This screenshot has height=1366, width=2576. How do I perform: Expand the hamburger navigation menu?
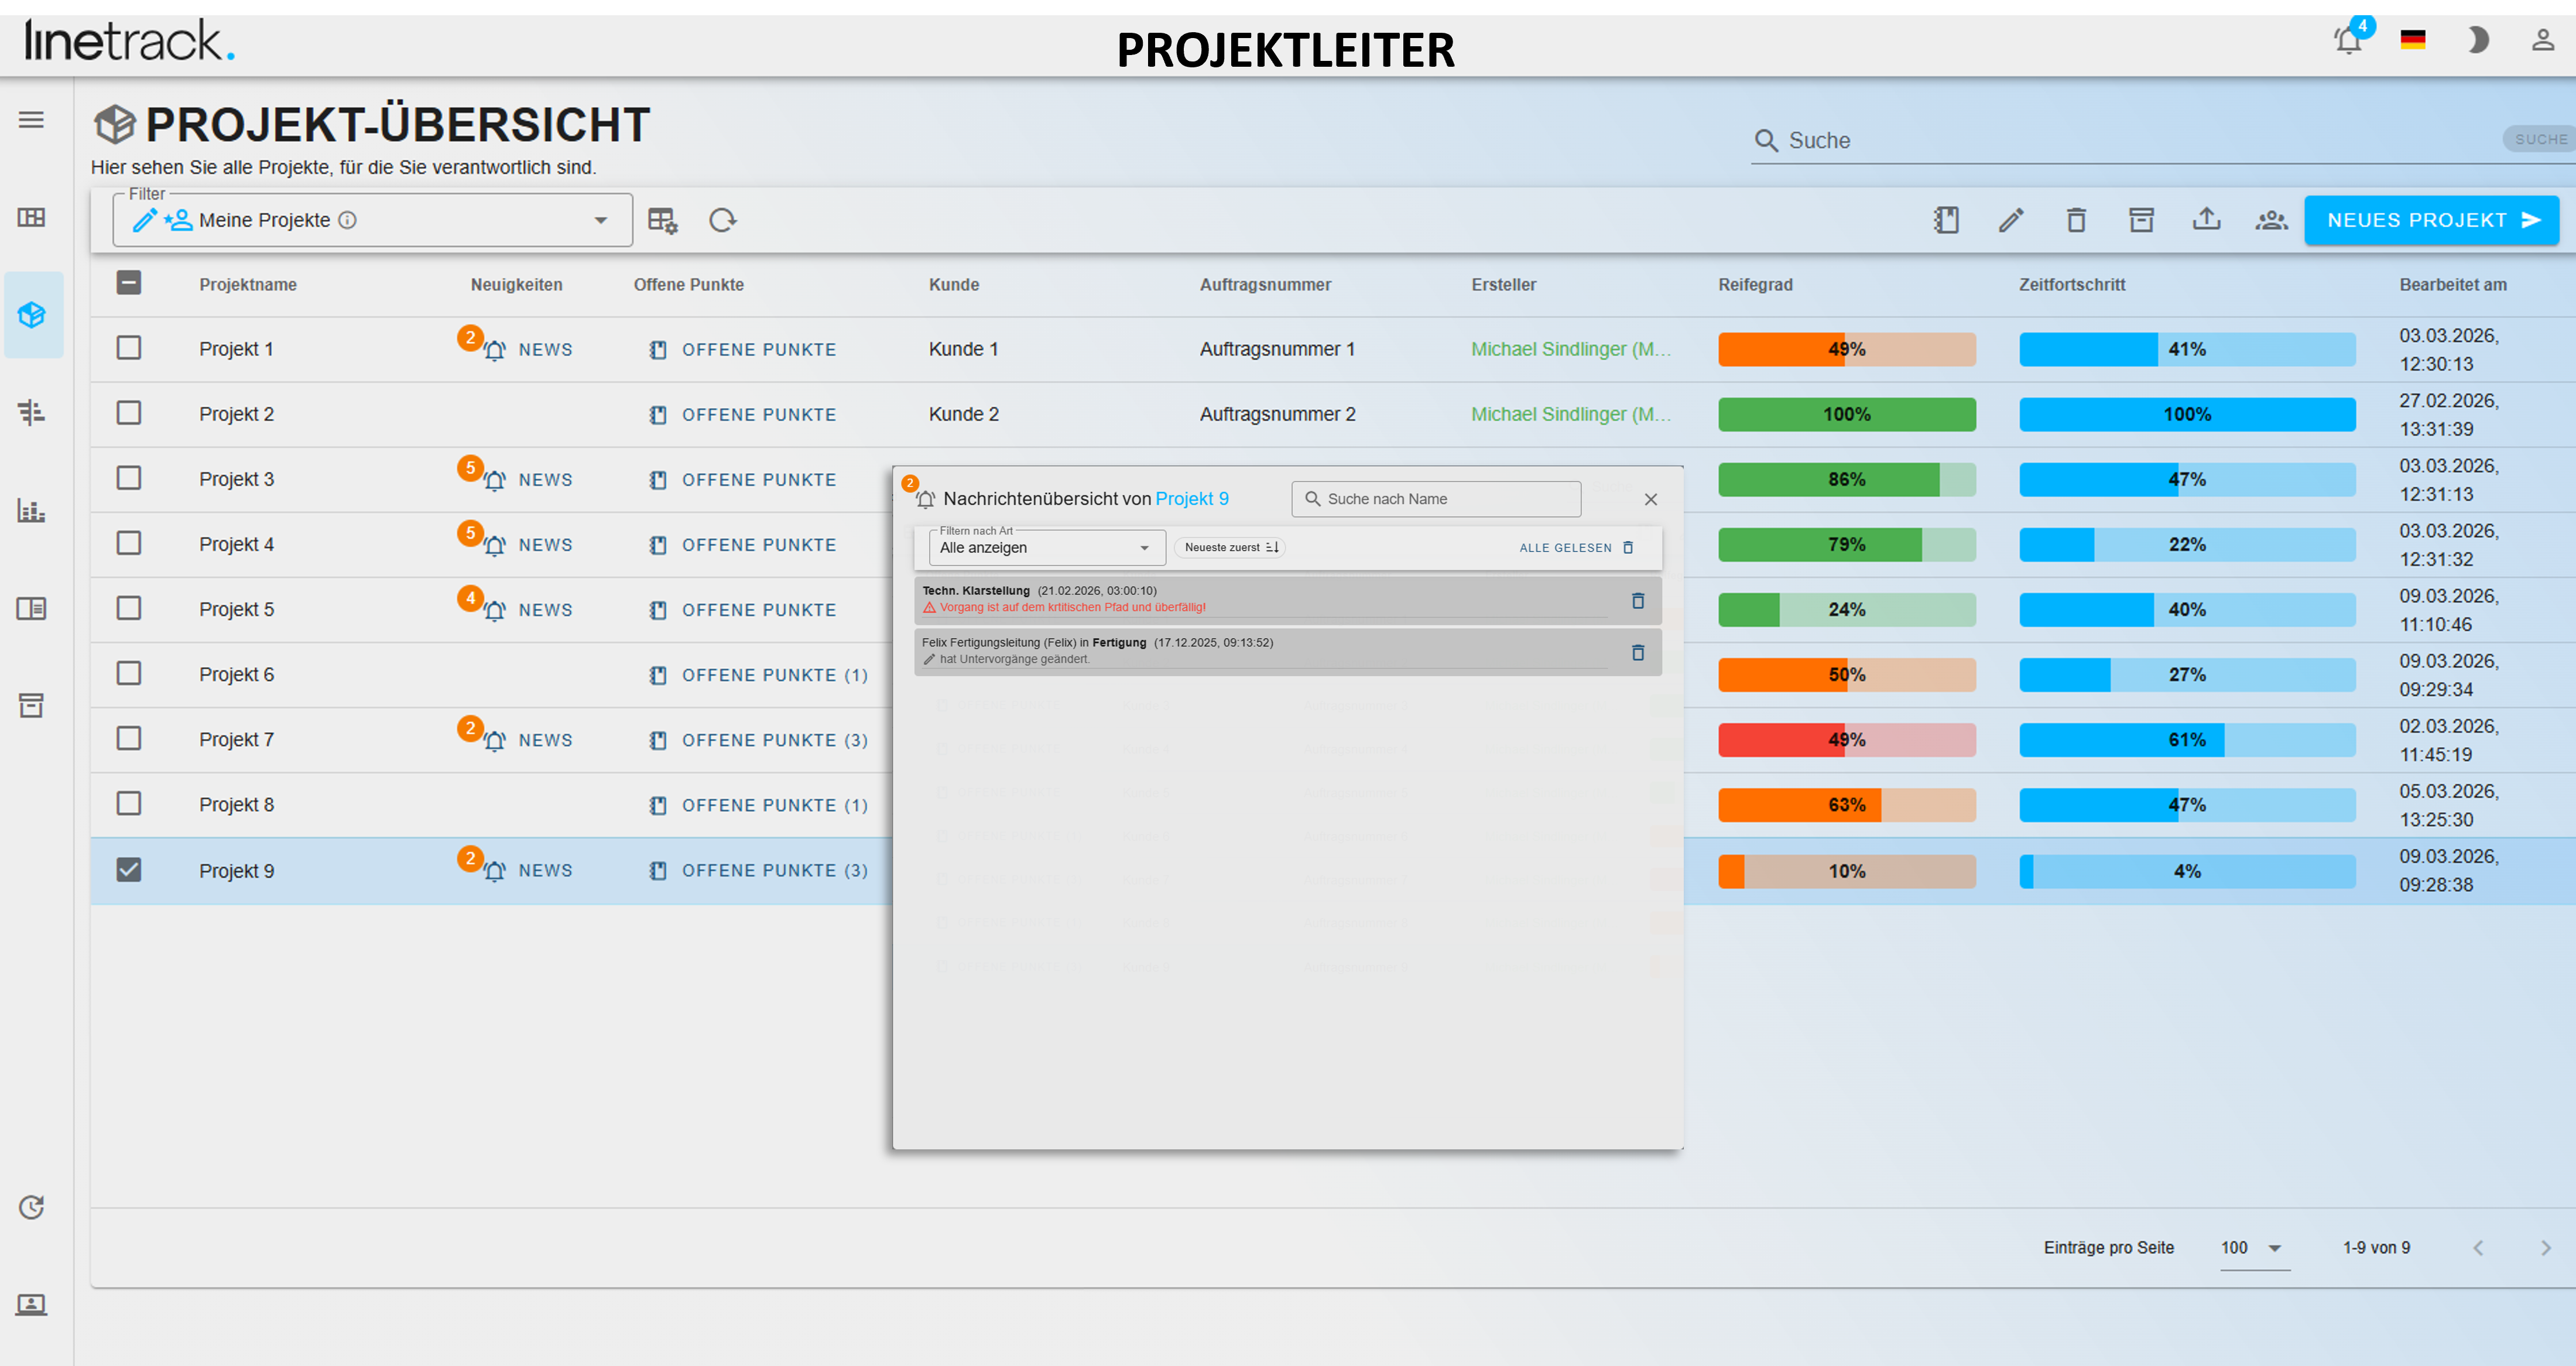click(x=31, y=120)
